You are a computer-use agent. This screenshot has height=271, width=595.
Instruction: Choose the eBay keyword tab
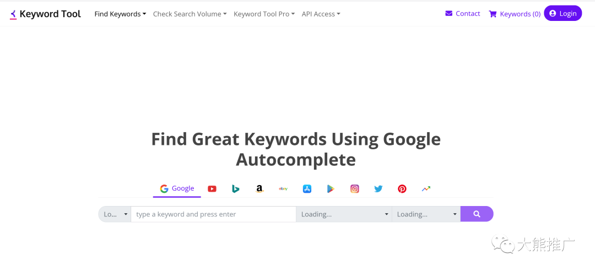283,188
